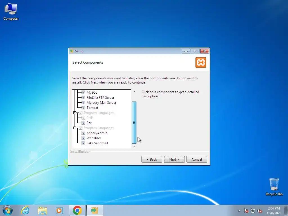Click the component list scrollbar thumb
The width and height of the screenshot is (288, 216).
click(x=134, y=123)
